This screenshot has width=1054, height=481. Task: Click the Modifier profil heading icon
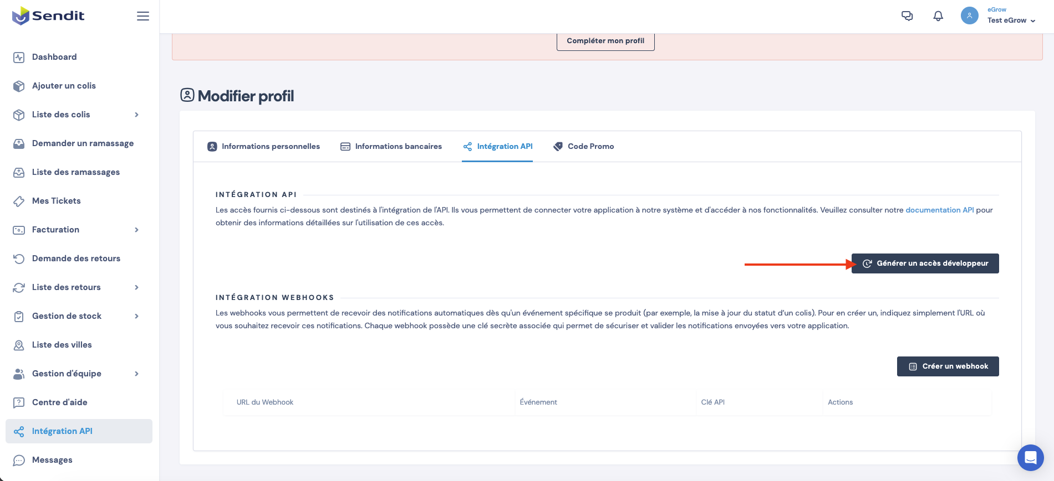(x=187, y=95)
